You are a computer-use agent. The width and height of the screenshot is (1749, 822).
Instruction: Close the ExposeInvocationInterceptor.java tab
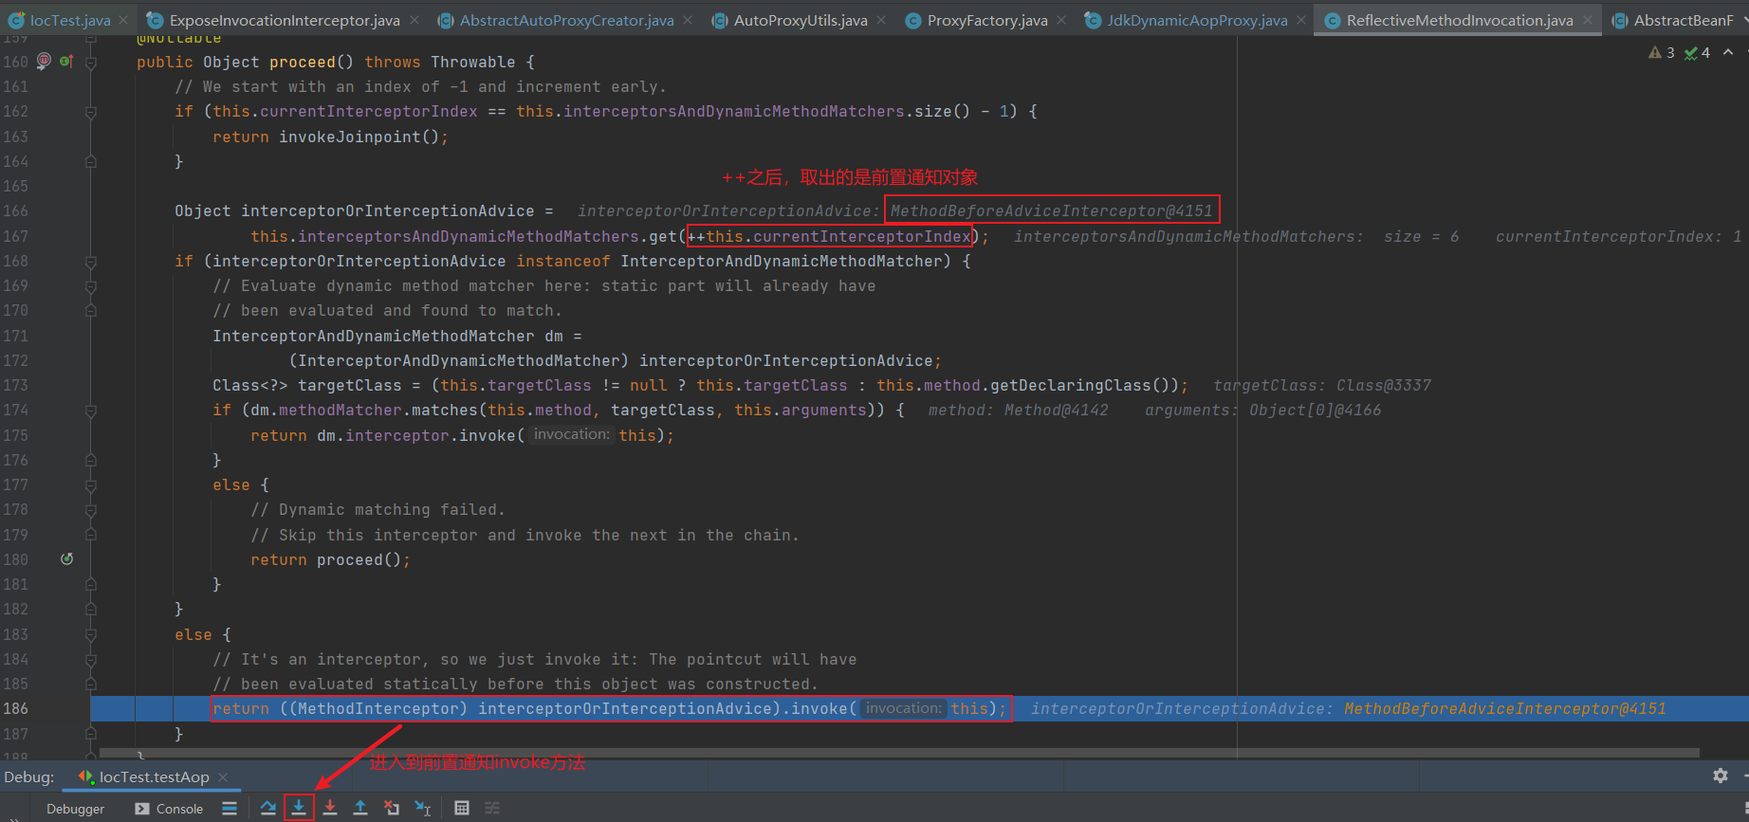point(414,20)
